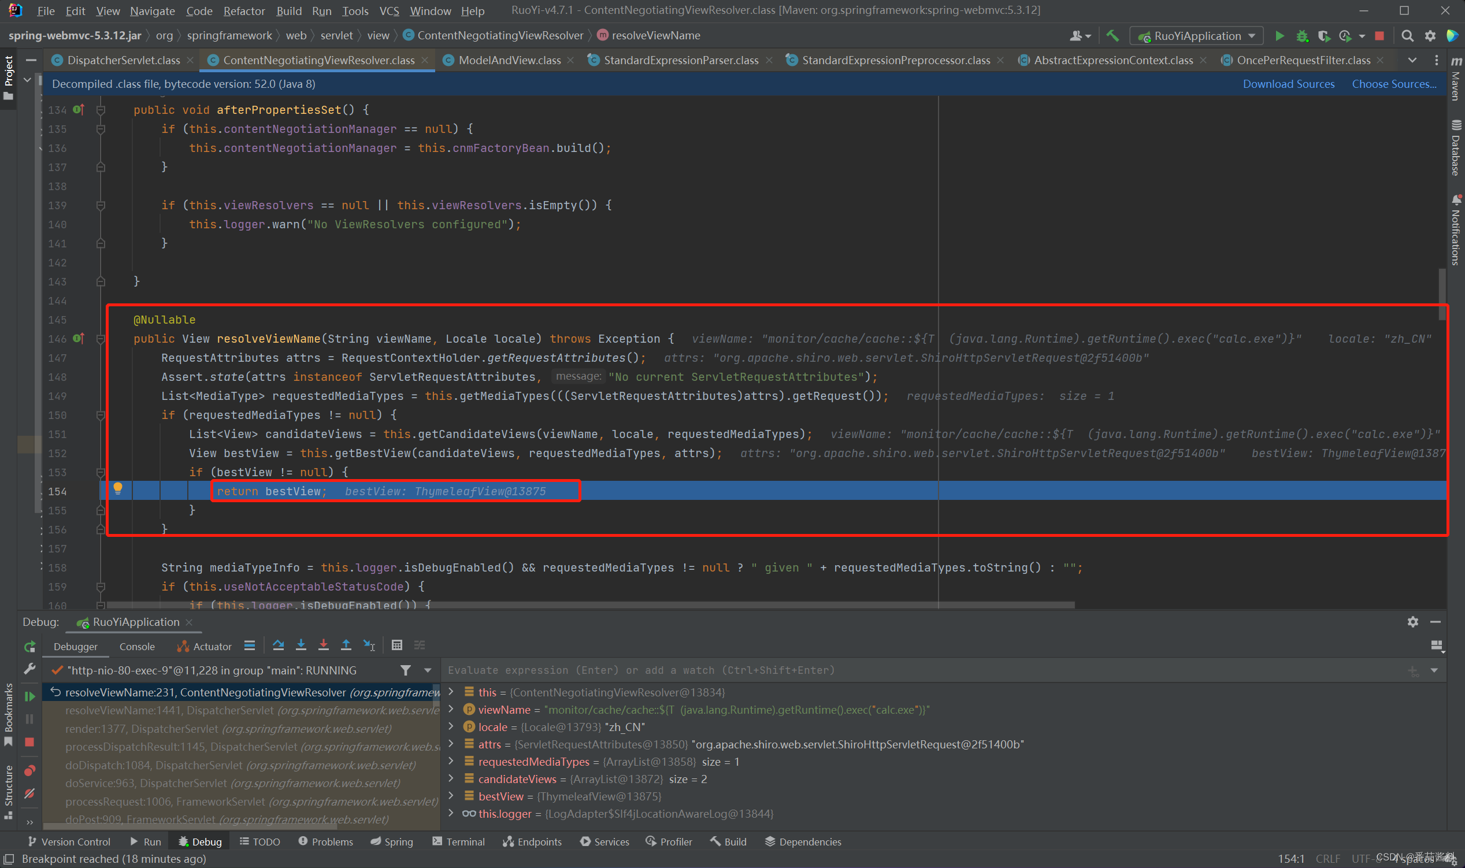Open Services tool window button

pos(604,841)
